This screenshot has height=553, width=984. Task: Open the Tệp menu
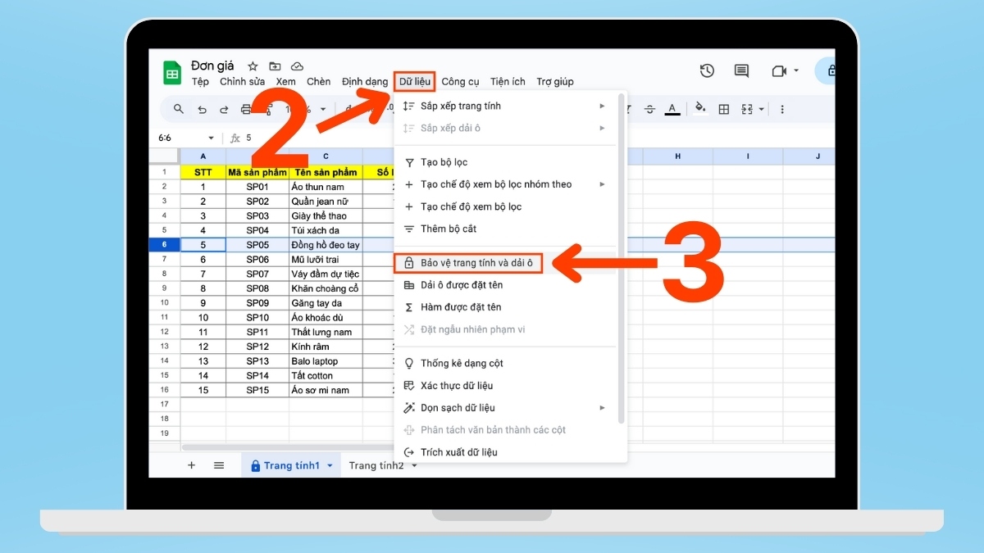[200, 81]
